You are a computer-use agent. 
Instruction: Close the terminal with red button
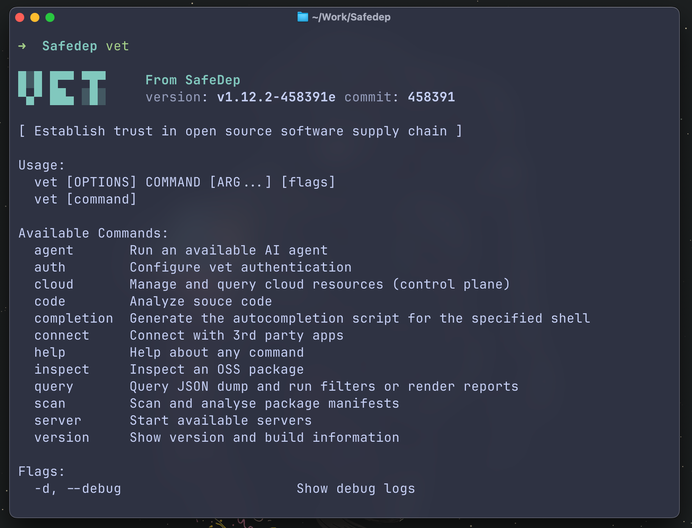(x=20, y=17)
